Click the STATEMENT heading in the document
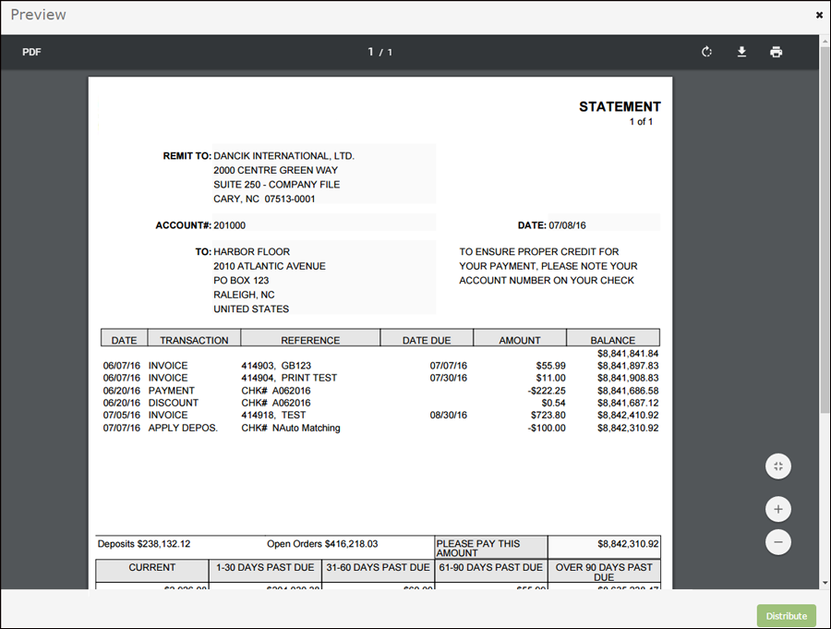This screenshot has height=629, width=831. tap(620, 106)
